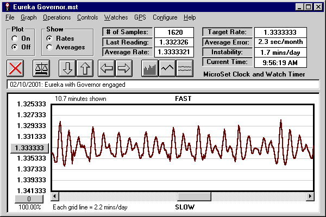Click scrollbar right arrow under graph
The width and height of the screenshot is (326, 217).
[x=310, y=196]
